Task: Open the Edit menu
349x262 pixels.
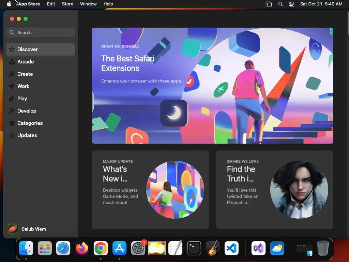Action: coord(51,4)
